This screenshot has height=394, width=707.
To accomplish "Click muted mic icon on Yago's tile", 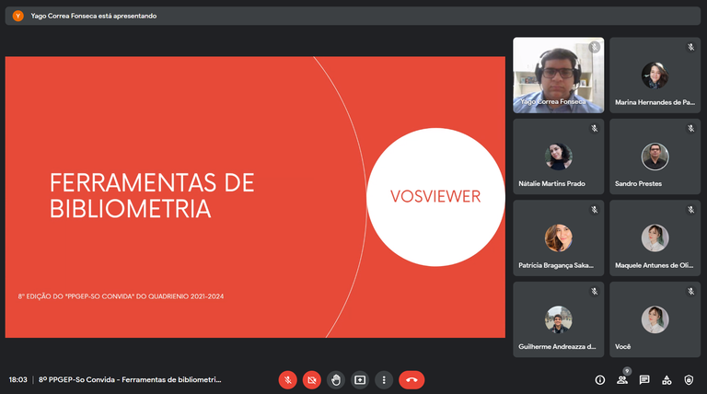I will (595, 47).
